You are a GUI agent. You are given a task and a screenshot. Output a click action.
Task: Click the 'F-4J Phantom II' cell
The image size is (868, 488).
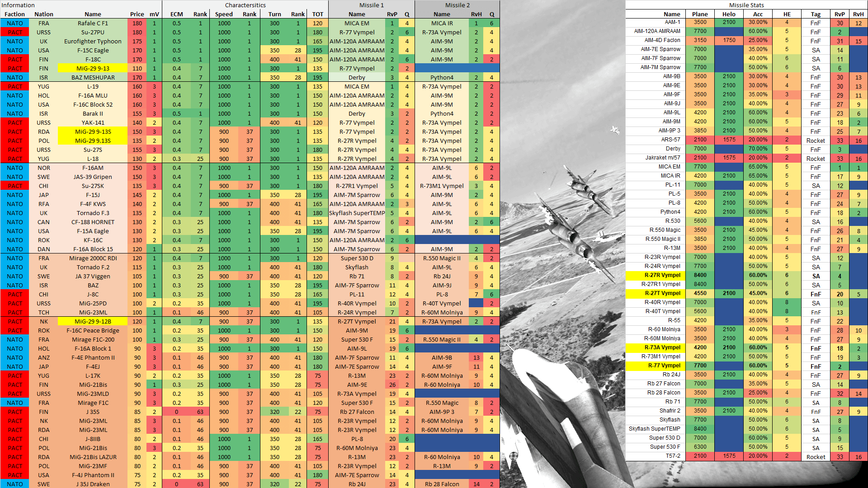point(93,475)
